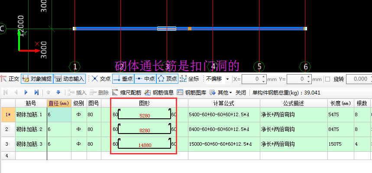Toggle 对象捕捉 object snap

(x=37, y=78)
